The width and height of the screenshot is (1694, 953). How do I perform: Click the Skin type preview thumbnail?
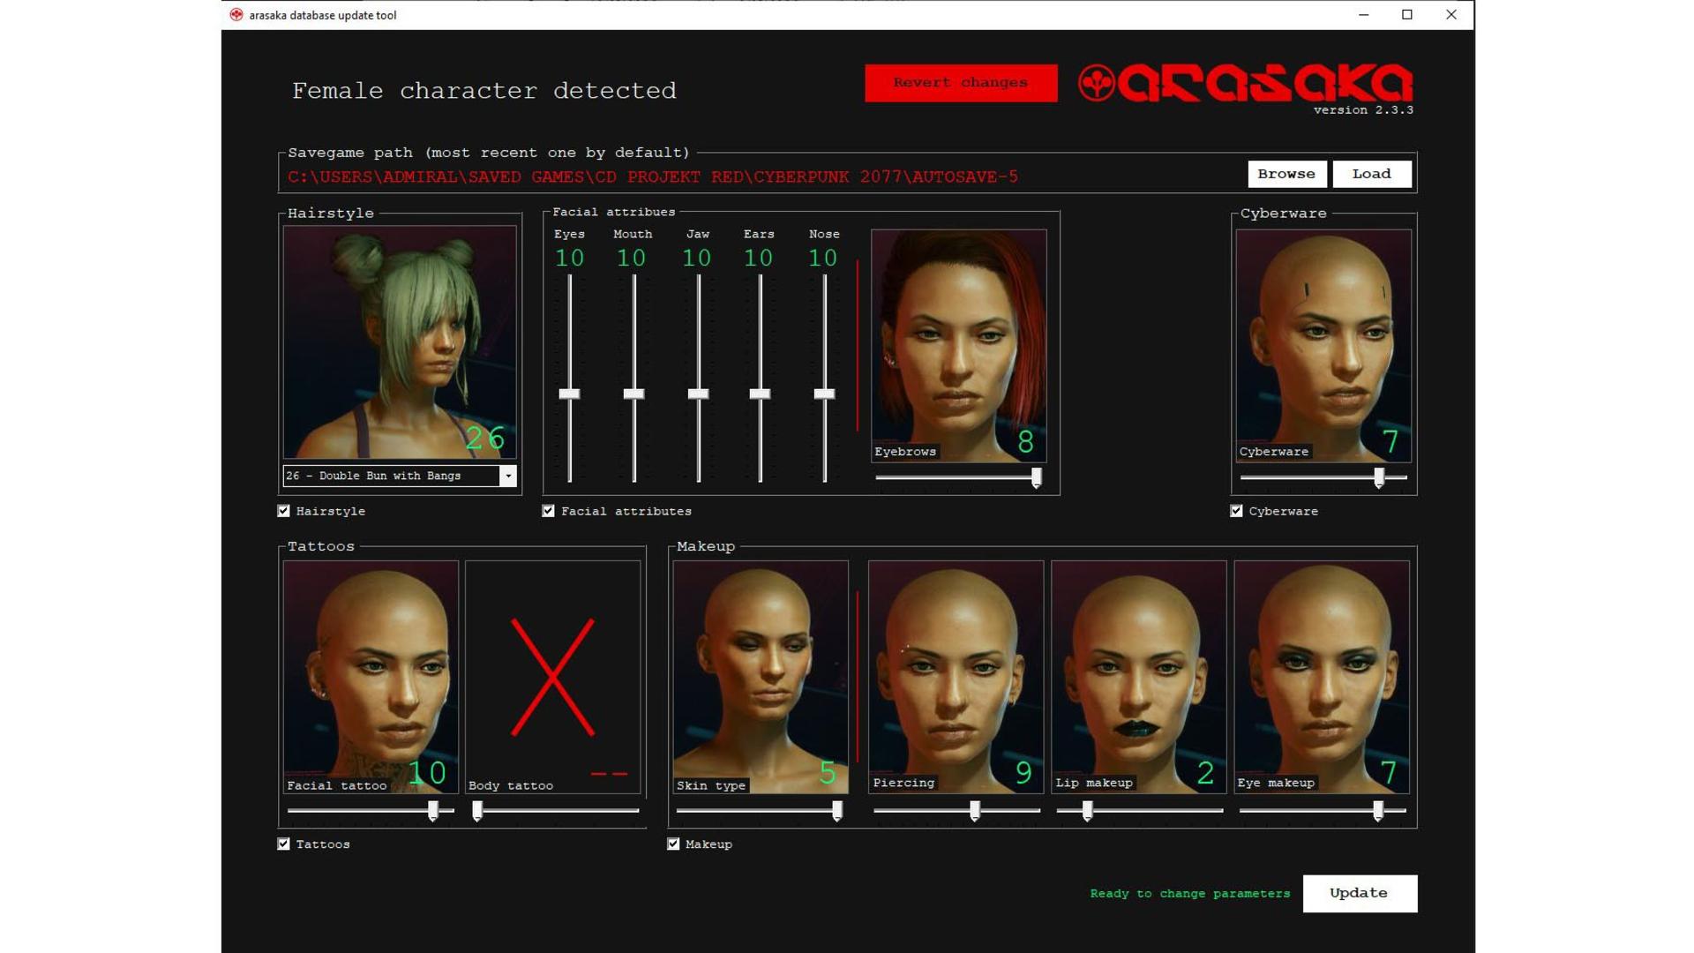click(x=761, y=677)
